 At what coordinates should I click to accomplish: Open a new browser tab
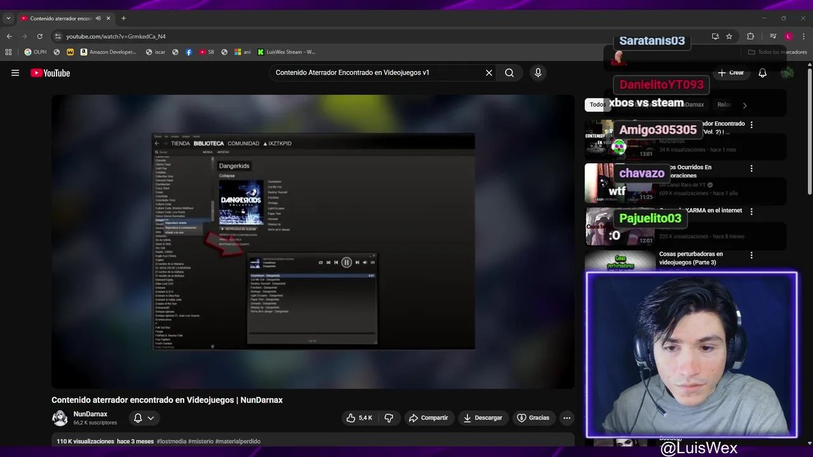(123, 18)
